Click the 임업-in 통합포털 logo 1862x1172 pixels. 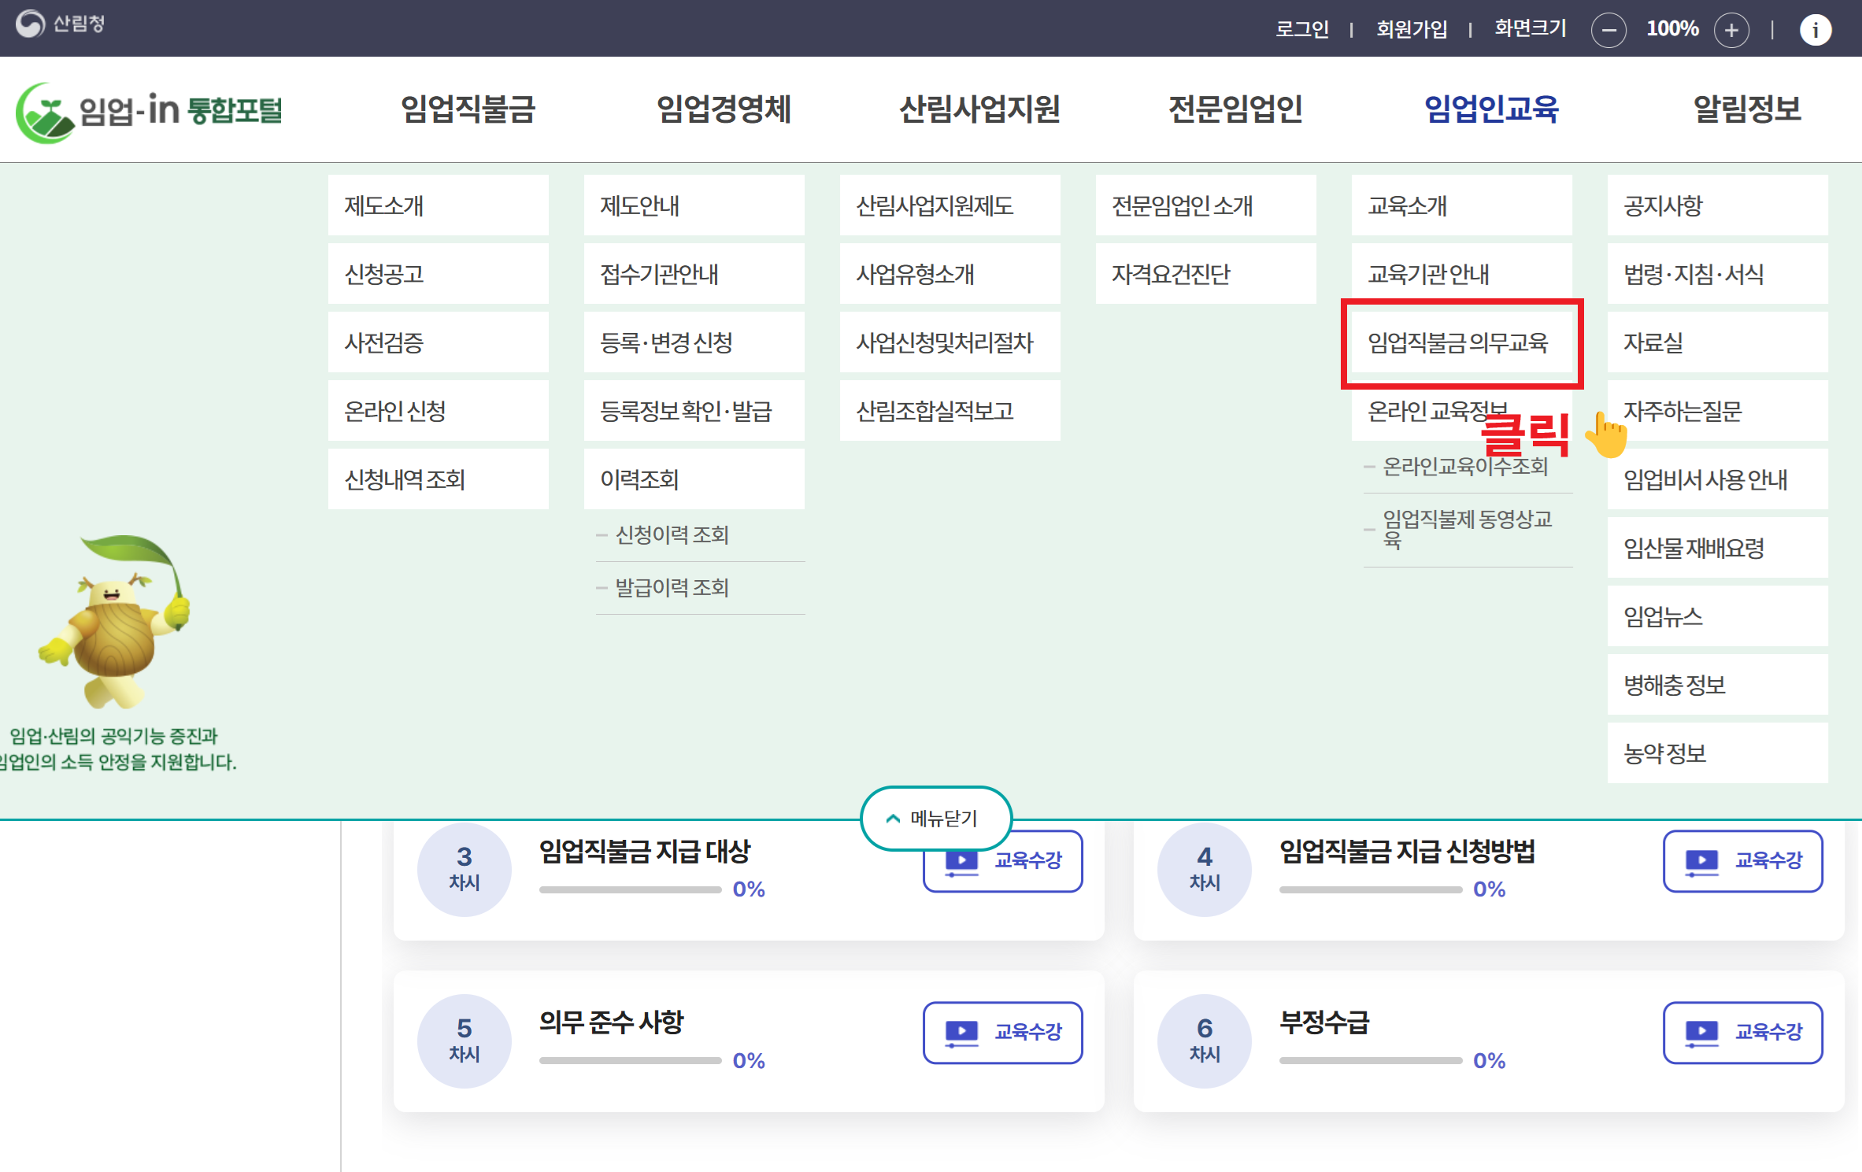click(150, 111)
